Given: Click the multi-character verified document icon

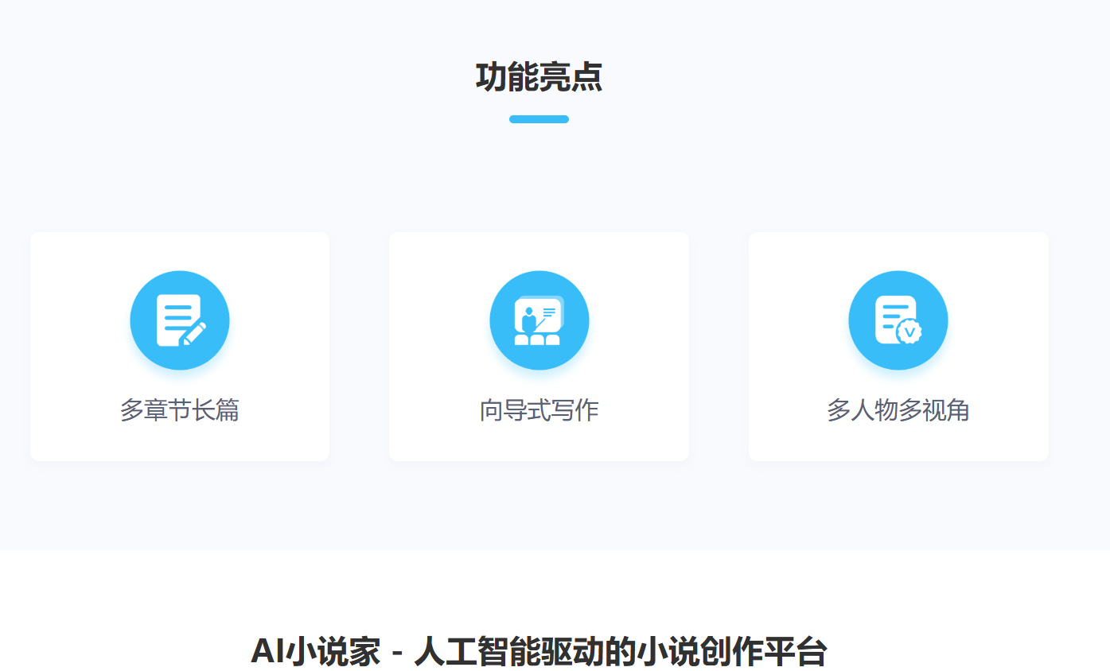Looking at the screenshot, I should [898, 320].
